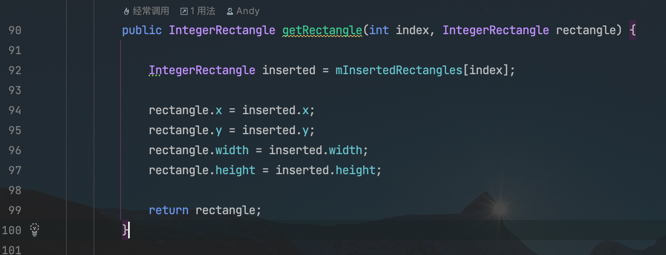This screenshot has width=666, height=255.
Task: Click line number 100 in gutter
Action: coord(12,230)
